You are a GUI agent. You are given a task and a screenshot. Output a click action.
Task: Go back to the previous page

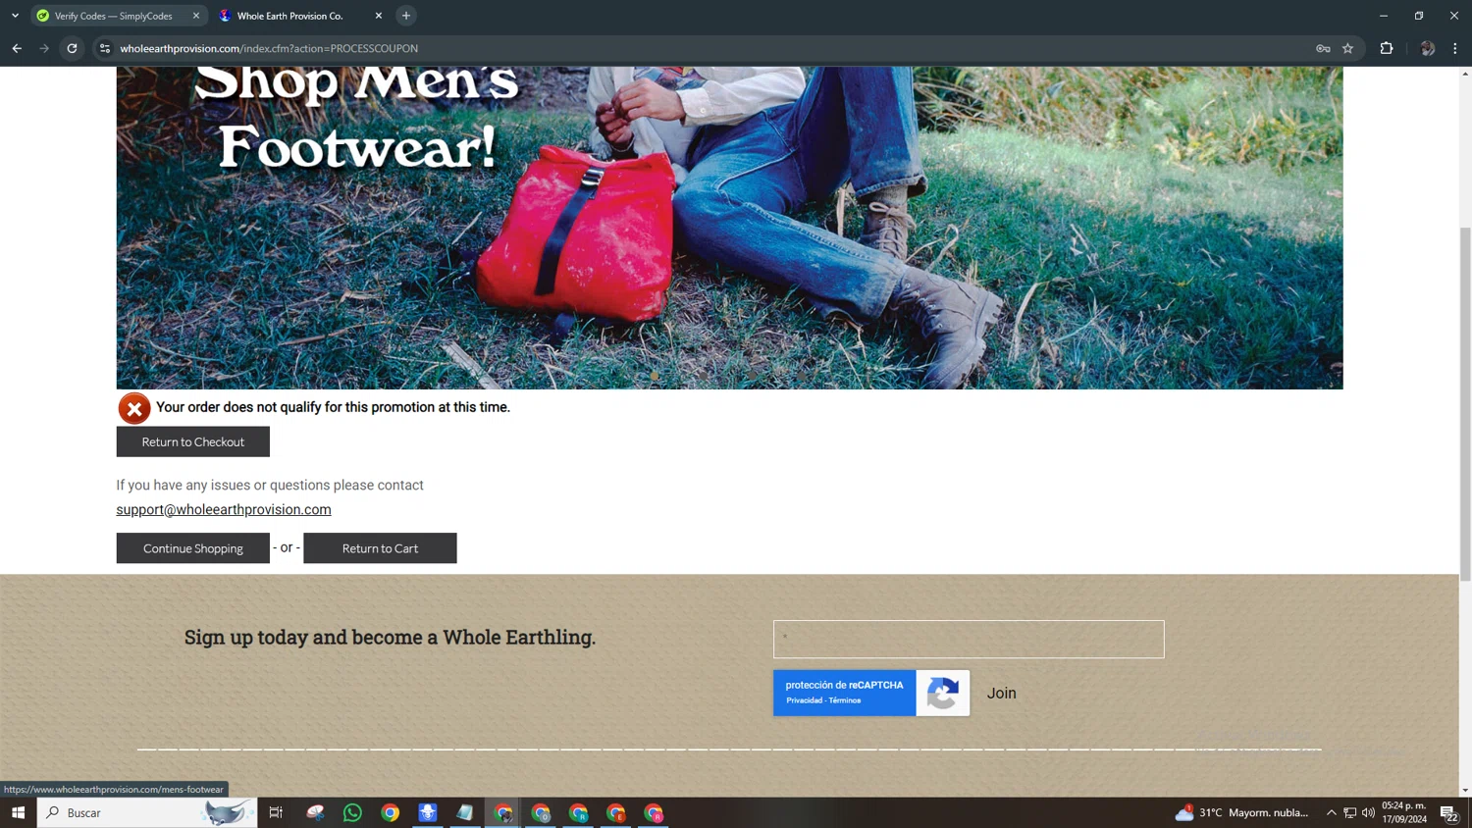(17, 48)
